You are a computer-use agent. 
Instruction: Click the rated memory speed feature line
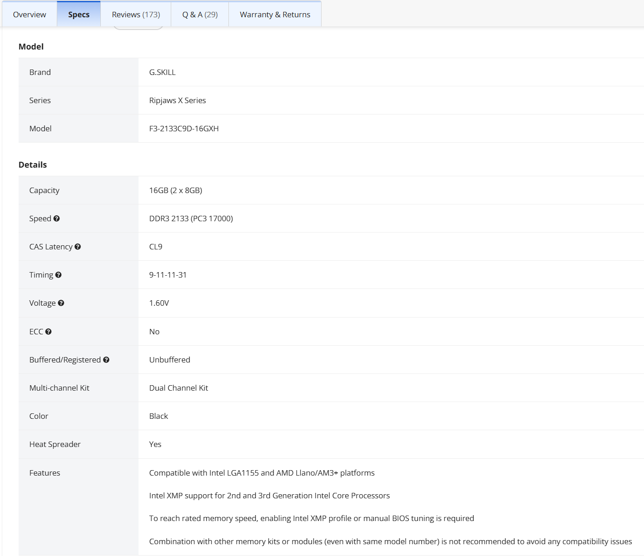[312, 518]
